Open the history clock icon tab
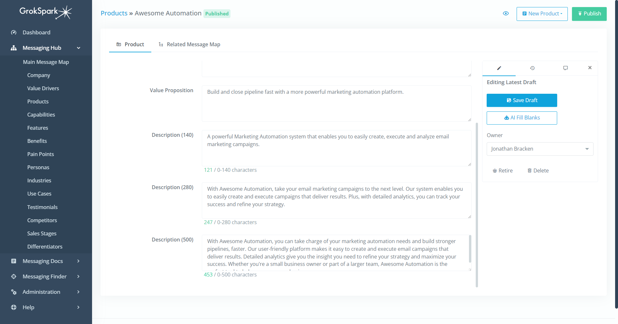The image size is (618, 324). click(532, 68)
